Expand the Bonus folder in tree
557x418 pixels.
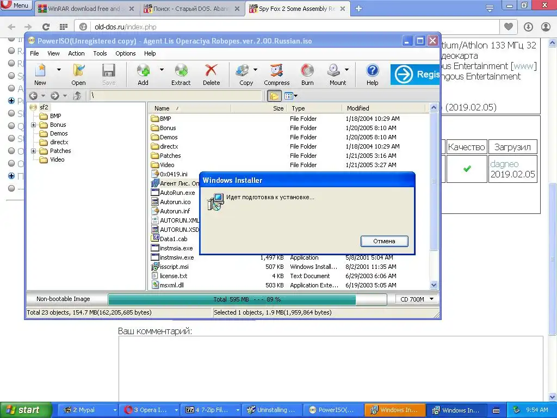pyautogui.click(x=33, y=125)
